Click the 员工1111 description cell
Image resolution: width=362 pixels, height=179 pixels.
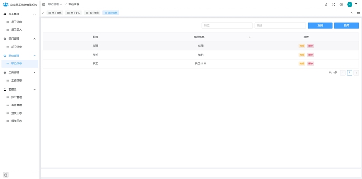point(200,64)
